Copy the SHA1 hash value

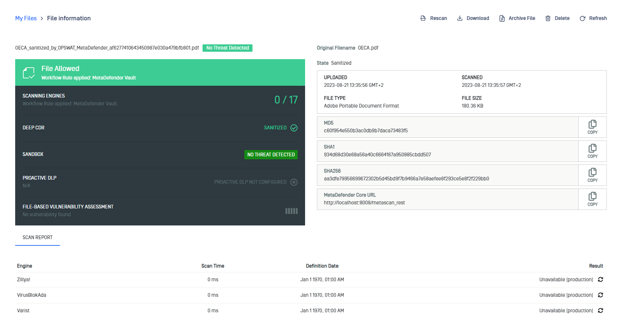[x=592, y=151]
